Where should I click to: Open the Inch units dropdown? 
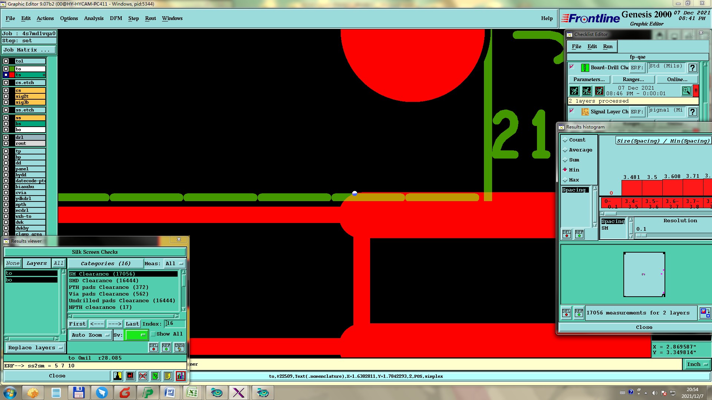[697, 364]
